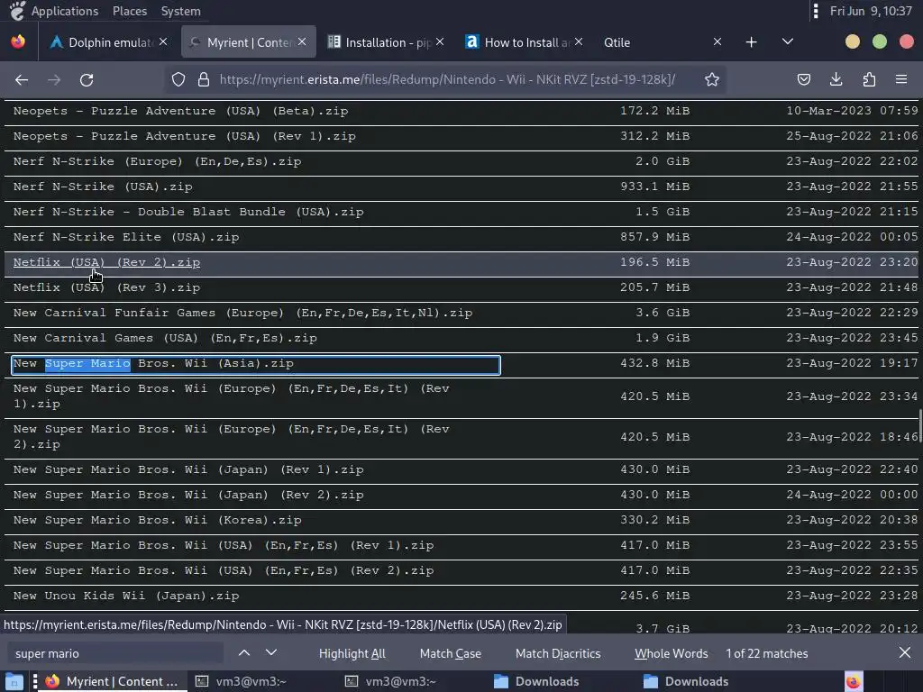Click the find bar search field
The height and width of the screenshot is (692, 923).
coord(115,653)
